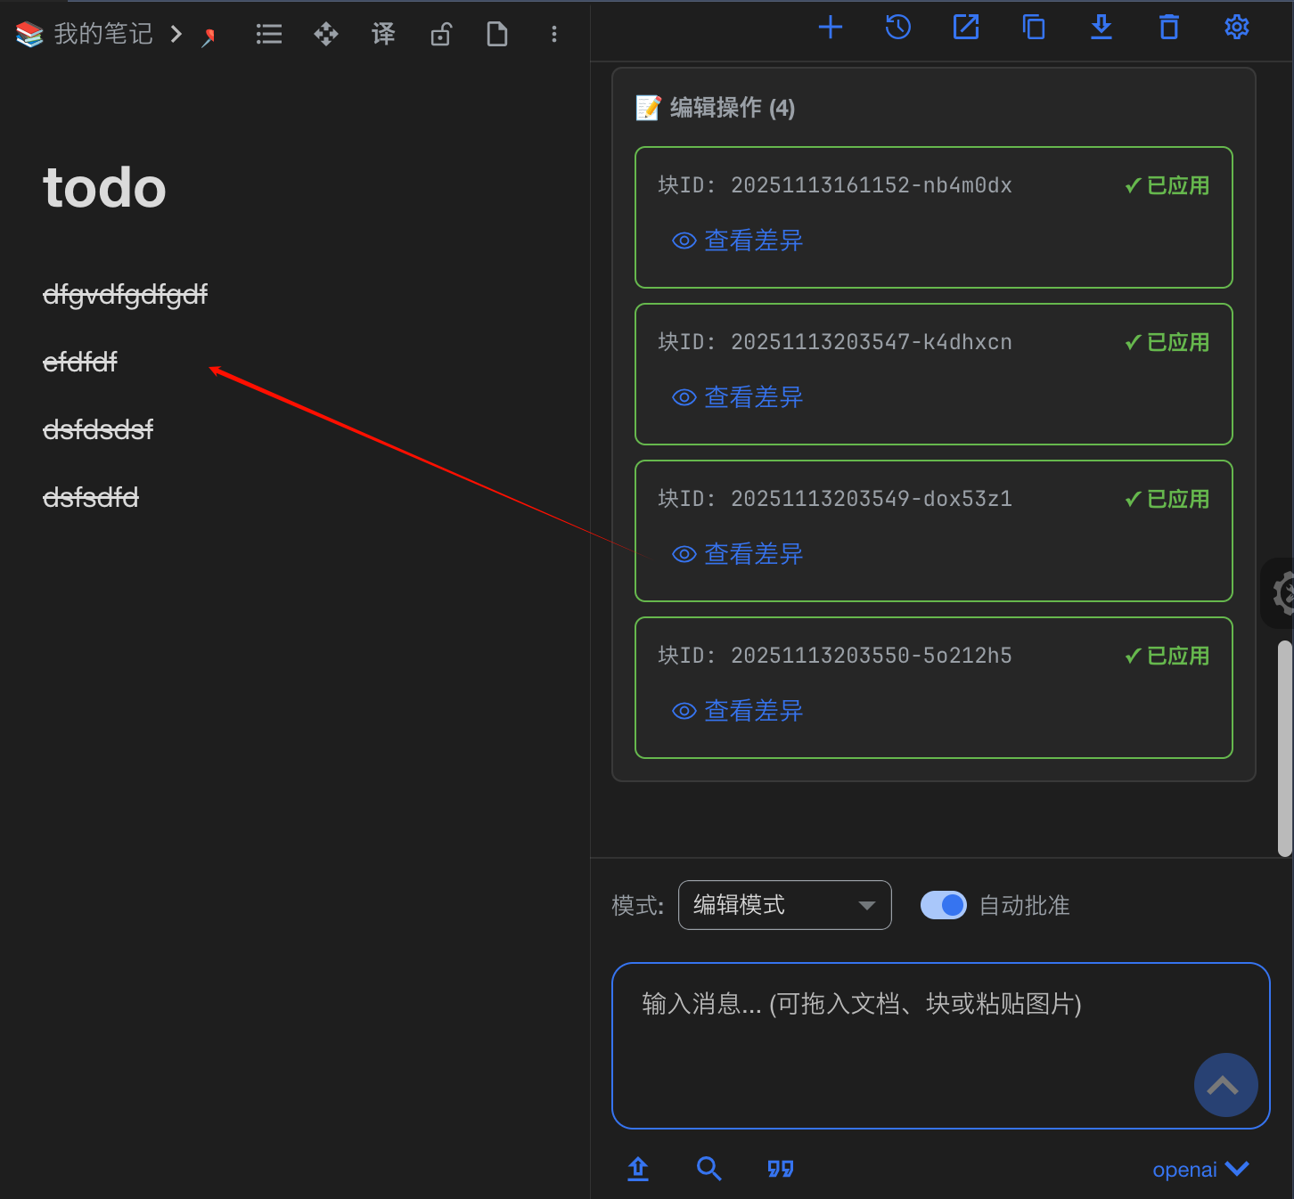Open the openai model selector
This screenshot has width=1294, height=1199.
(x=1200, y=1170)
